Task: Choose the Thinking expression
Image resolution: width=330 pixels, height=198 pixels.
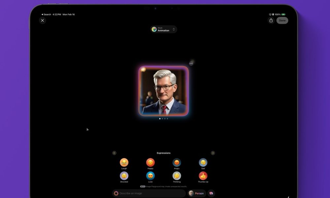Action: pos(177,176)
